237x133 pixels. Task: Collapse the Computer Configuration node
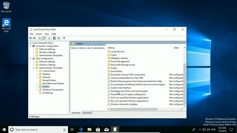[x=30, y=46]
